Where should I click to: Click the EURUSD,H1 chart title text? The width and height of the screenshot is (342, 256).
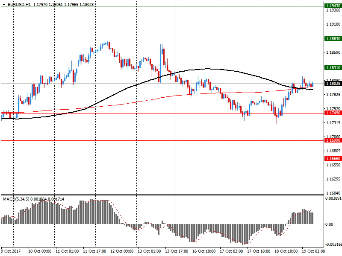pos(19,4)
